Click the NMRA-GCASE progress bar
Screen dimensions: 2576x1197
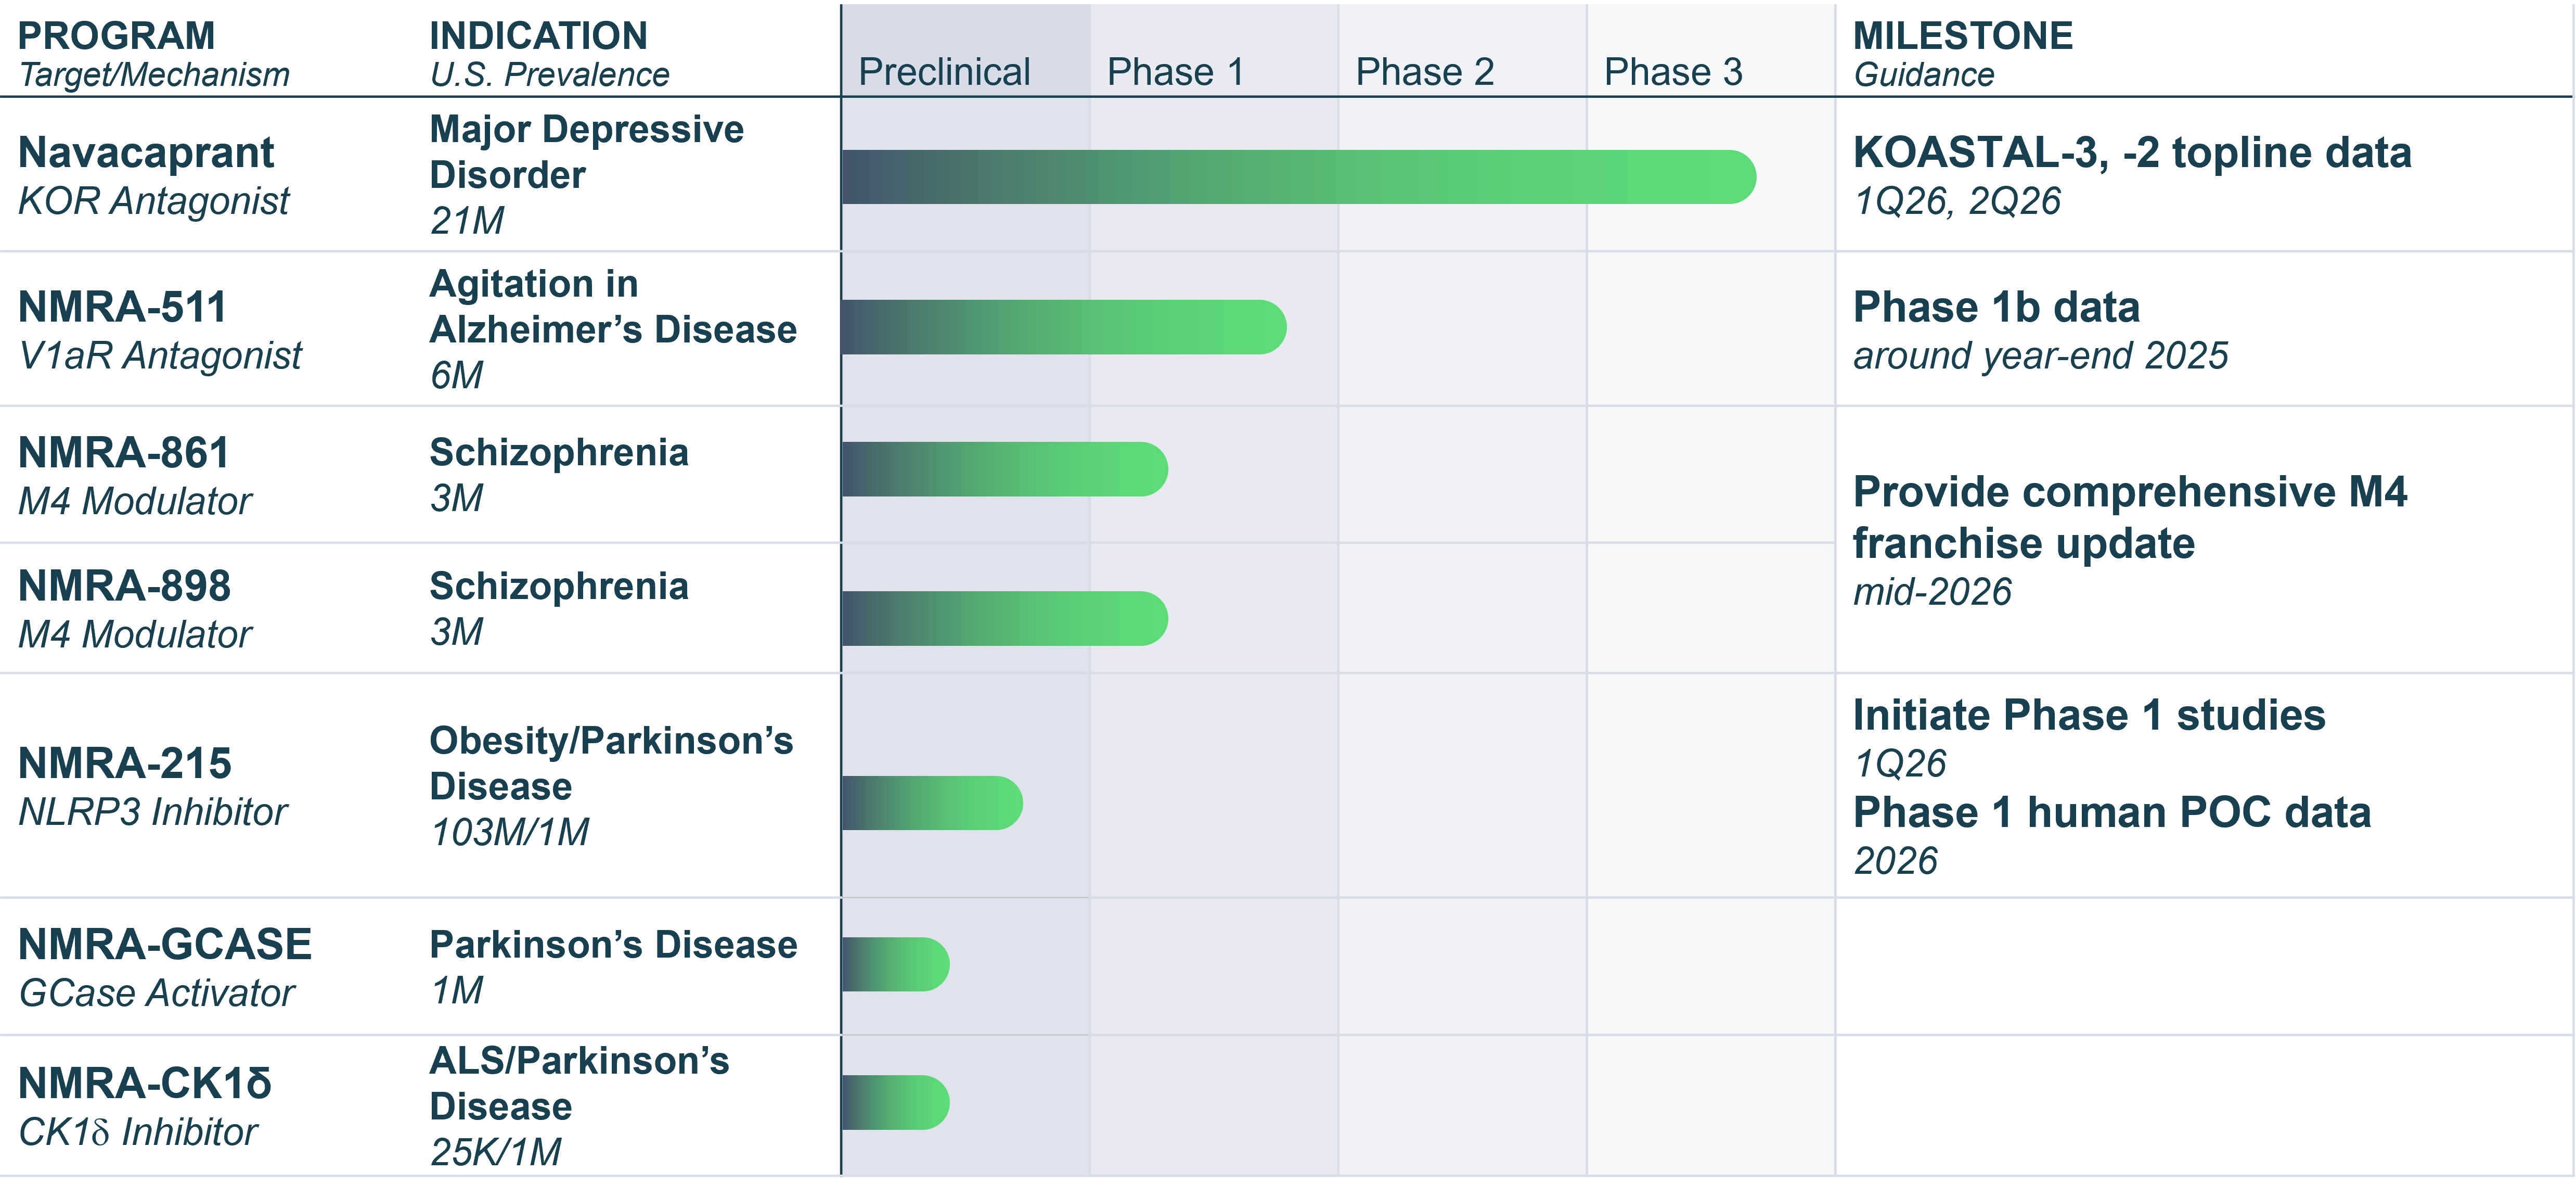(x=895, y=965)
